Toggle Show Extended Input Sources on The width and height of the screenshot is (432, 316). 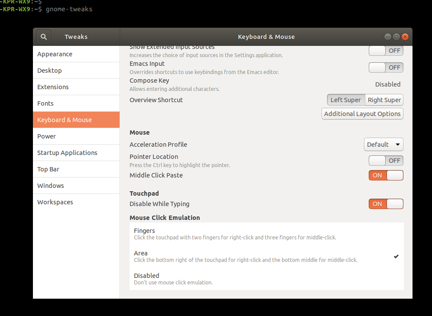click(x=386, y=51)
